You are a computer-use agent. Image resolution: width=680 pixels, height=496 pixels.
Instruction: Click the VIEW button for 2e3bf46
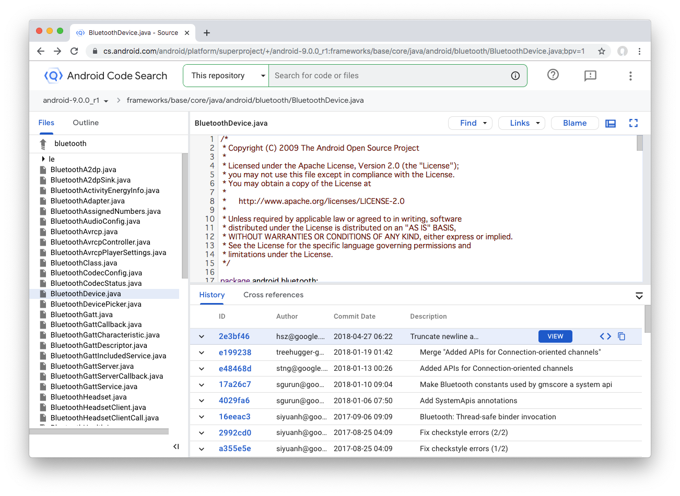point(555,336)
